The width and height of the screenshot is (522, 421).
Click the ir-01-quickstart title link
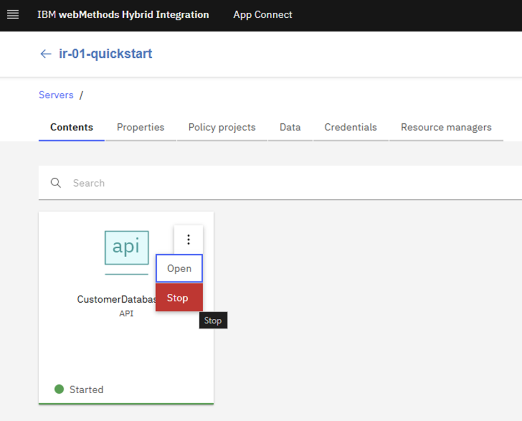click(106, 54)
